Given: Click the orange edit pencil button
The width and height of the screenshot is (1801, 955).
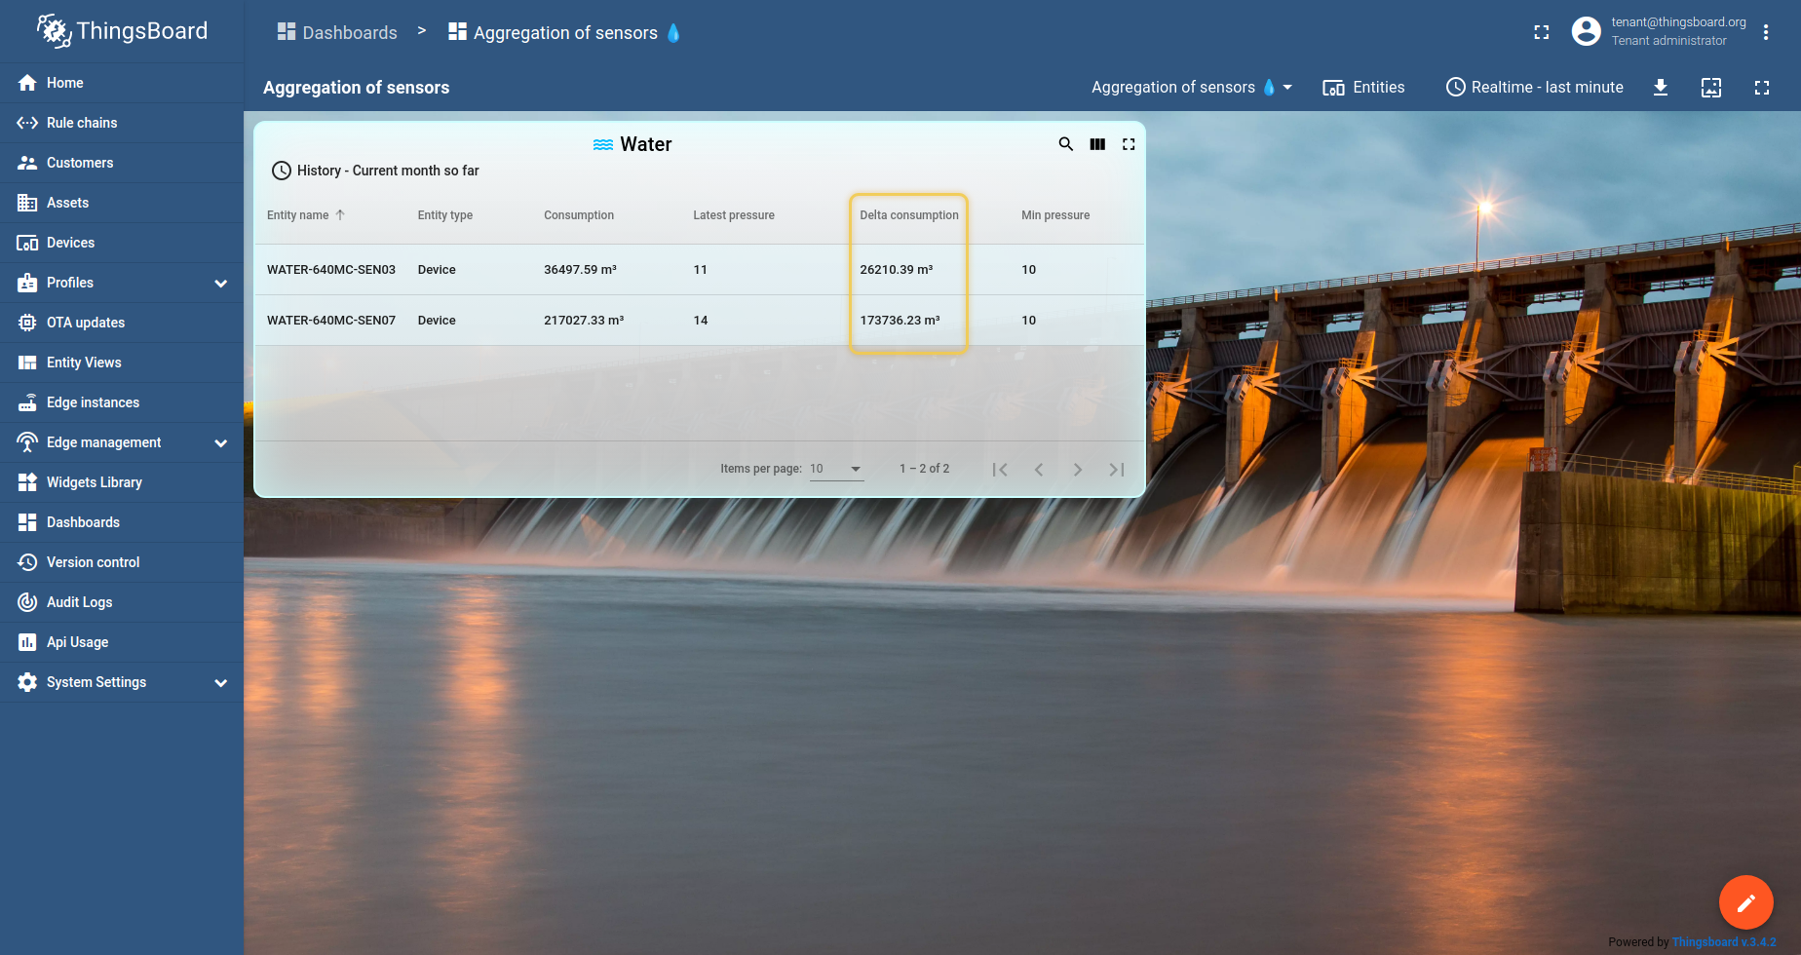Looking at the screenshot, I should 1745,902.
